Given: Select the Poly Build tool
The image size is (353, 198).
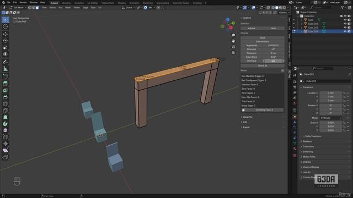Looking at the screenshot, I should 5,117.
